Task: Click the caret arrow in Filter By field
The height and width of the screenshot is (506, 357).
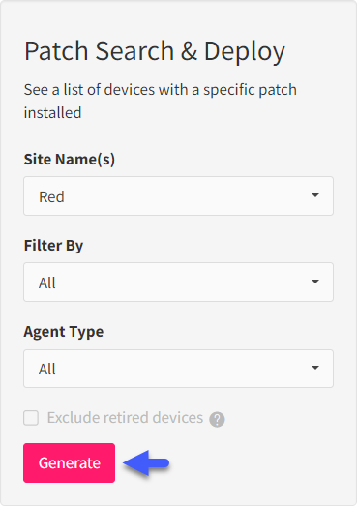Action: click(315, 282)
